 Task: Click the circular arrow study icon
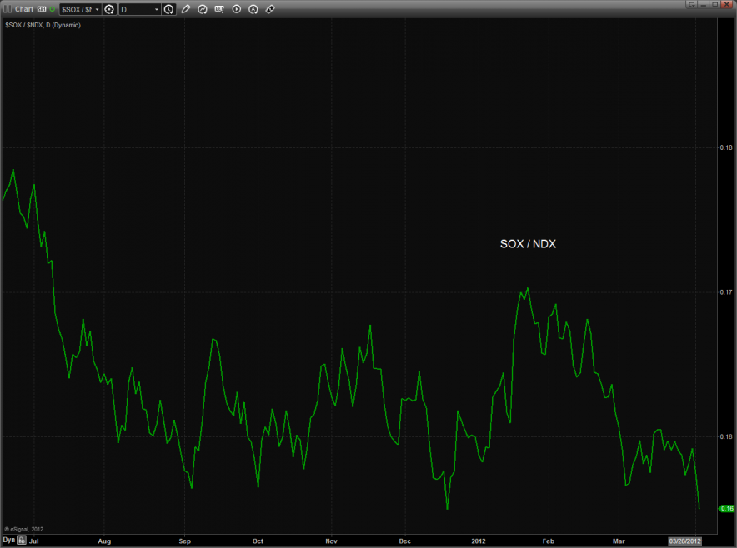pyautogui.click(x=203, y=9)
